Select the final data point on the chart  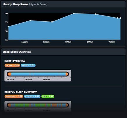(120, 18)
